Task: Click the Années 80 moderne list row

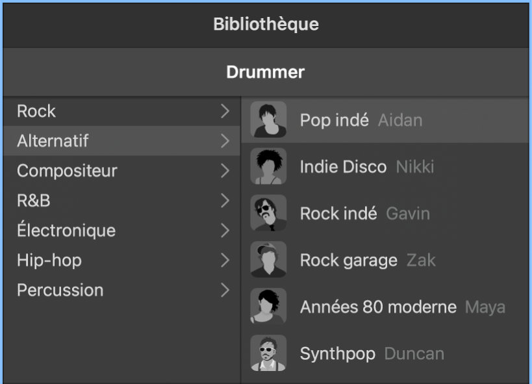Action: 390,306
